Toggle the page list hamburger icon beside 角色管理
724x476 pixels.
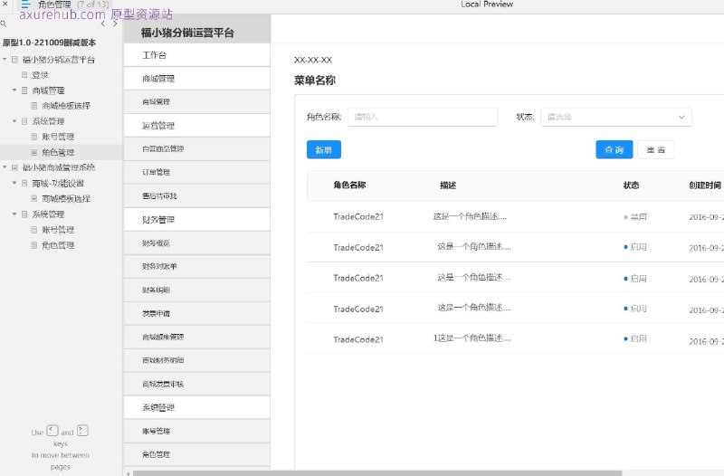[x=25, y=5]
